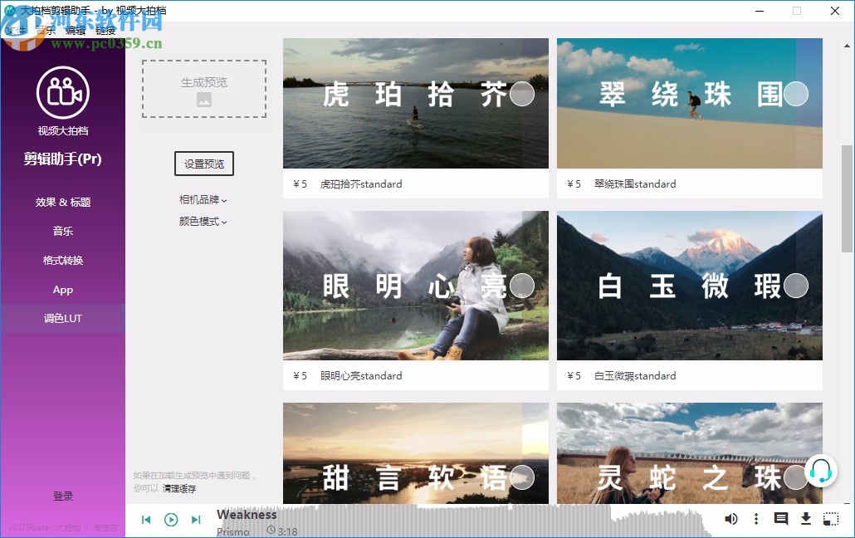Viewport: 855px width, 538px height.
Task: Open the lyrics panel in the player
Action: click(781, 519)
